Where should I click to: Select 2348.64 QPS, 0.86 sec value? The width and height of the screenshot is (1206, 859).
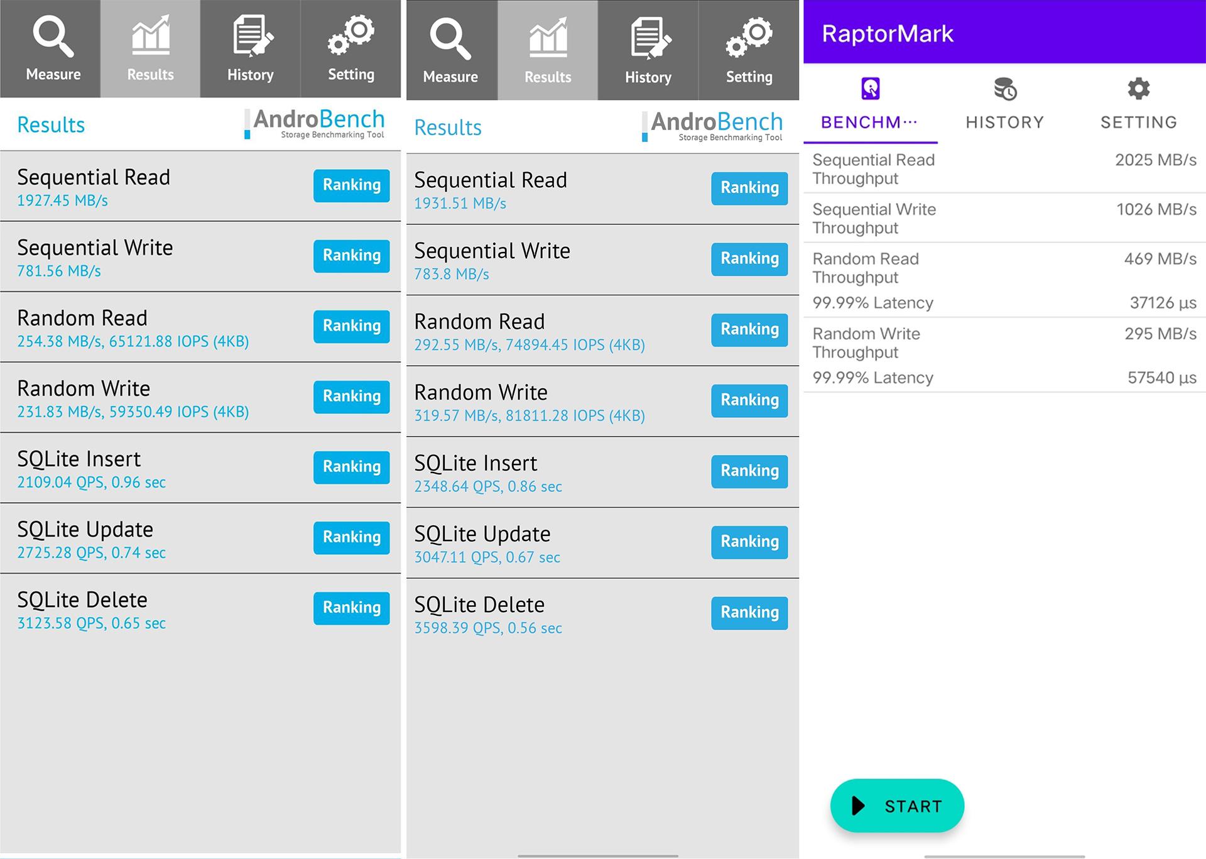coord(488,487)
